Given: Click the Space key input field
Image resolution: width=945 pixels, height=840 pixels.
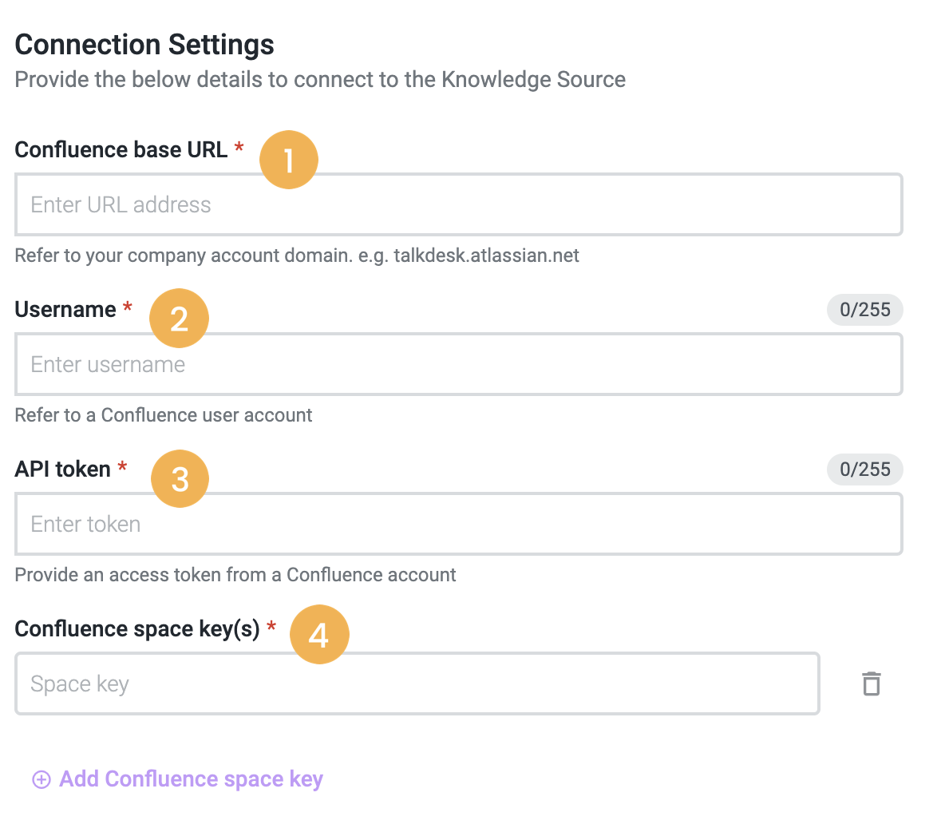Looking at the screenshot, I should click(x=417, y=683).
